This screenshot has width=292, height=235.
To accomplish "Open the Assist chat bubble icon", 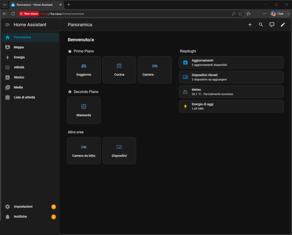I will coord(272,25).
